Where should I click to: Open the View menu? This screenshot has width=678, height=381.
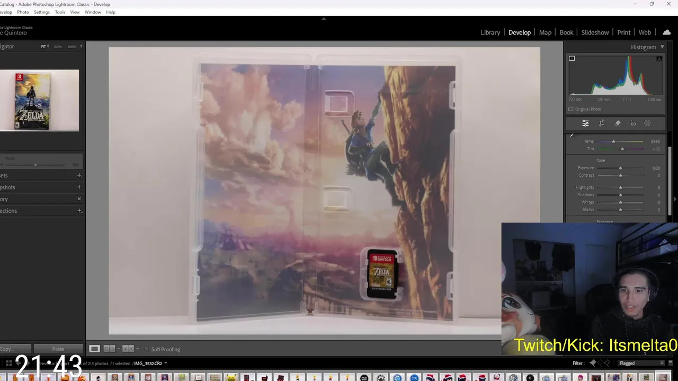(x=75, y=12)
